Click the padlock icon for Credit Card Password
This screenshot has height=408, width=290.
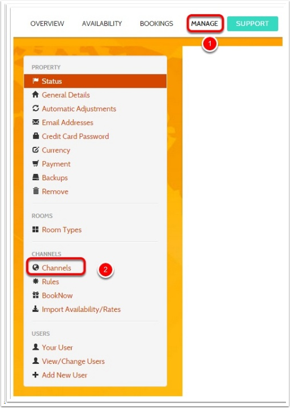click(x=36, y=136)
